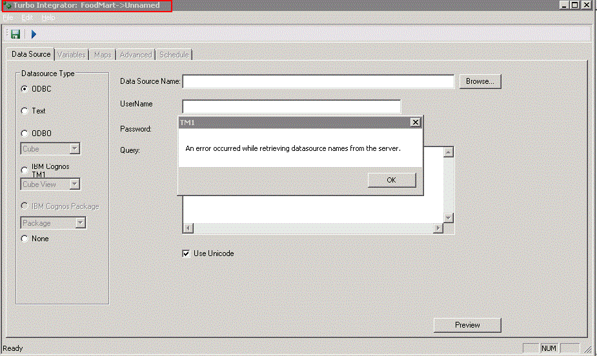
Task: Maximize the Turbo Integrator window
Action: 575,5
